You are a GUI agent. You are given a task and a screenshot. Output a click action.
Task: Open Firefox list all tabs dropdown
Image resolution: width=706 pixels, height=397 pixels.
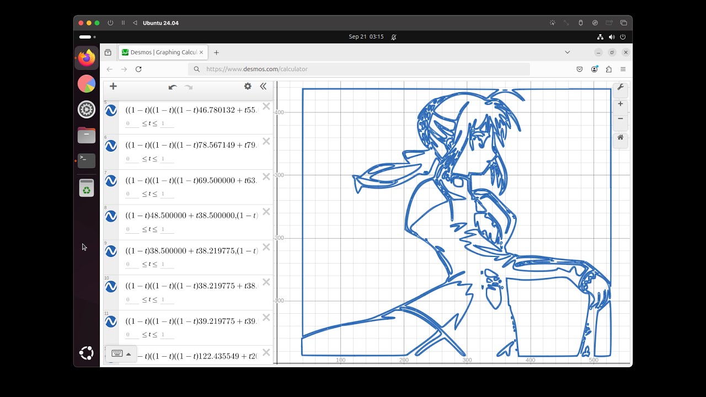tap(568, 52)
